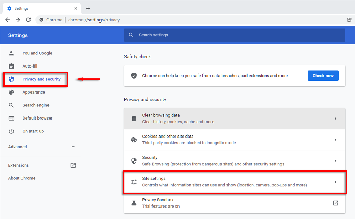Click the share icon in address bar
The image size is (355, 219).
(349, 20)
